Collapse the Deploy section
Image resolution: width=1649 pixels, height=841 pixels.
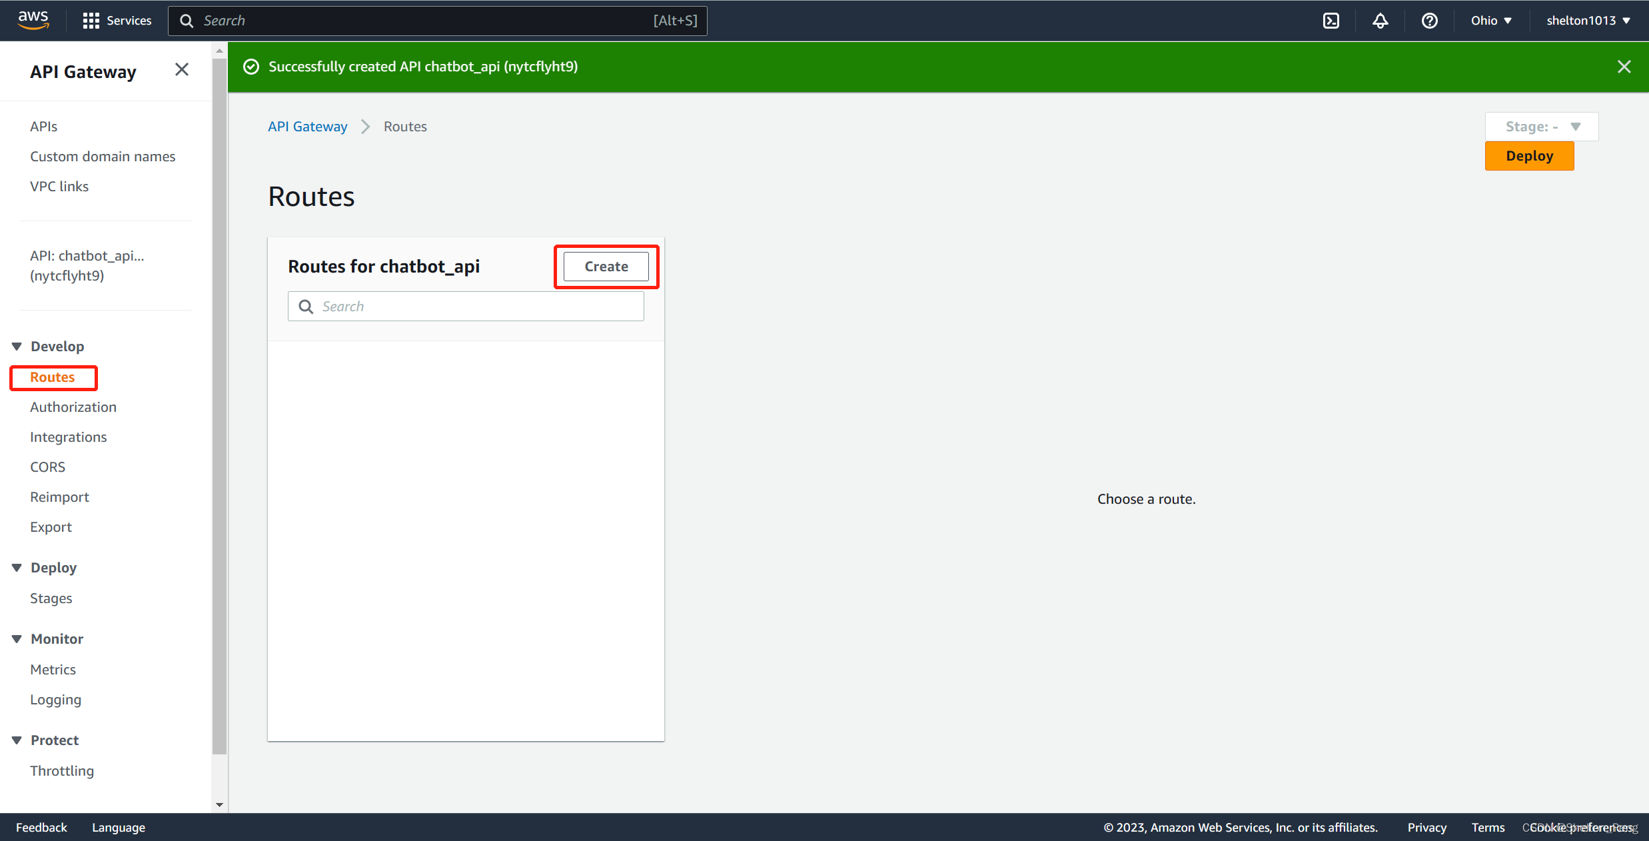click(17, 568)
